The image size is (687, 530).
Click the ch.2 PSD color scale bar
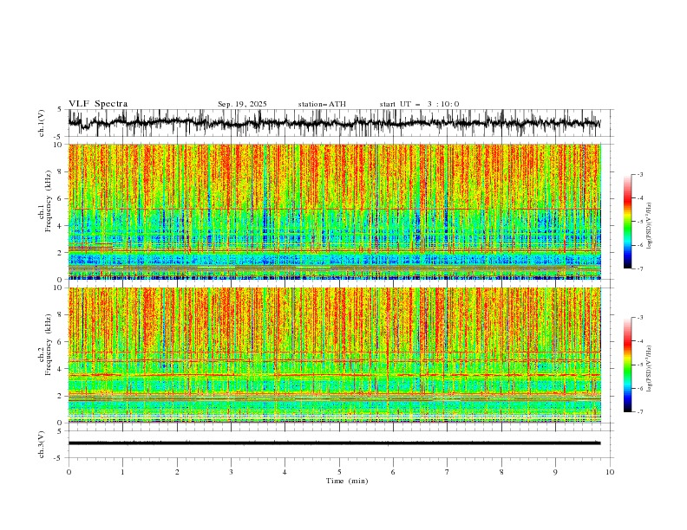627,365
